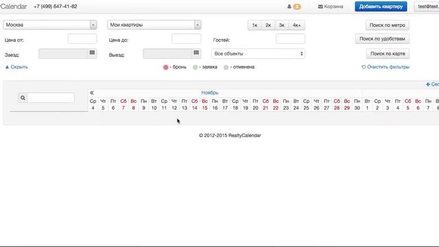This screenshot has height=247, width=439.
Task: Open the Выезд calendar grid icon
Action: [x=196, y=53]
